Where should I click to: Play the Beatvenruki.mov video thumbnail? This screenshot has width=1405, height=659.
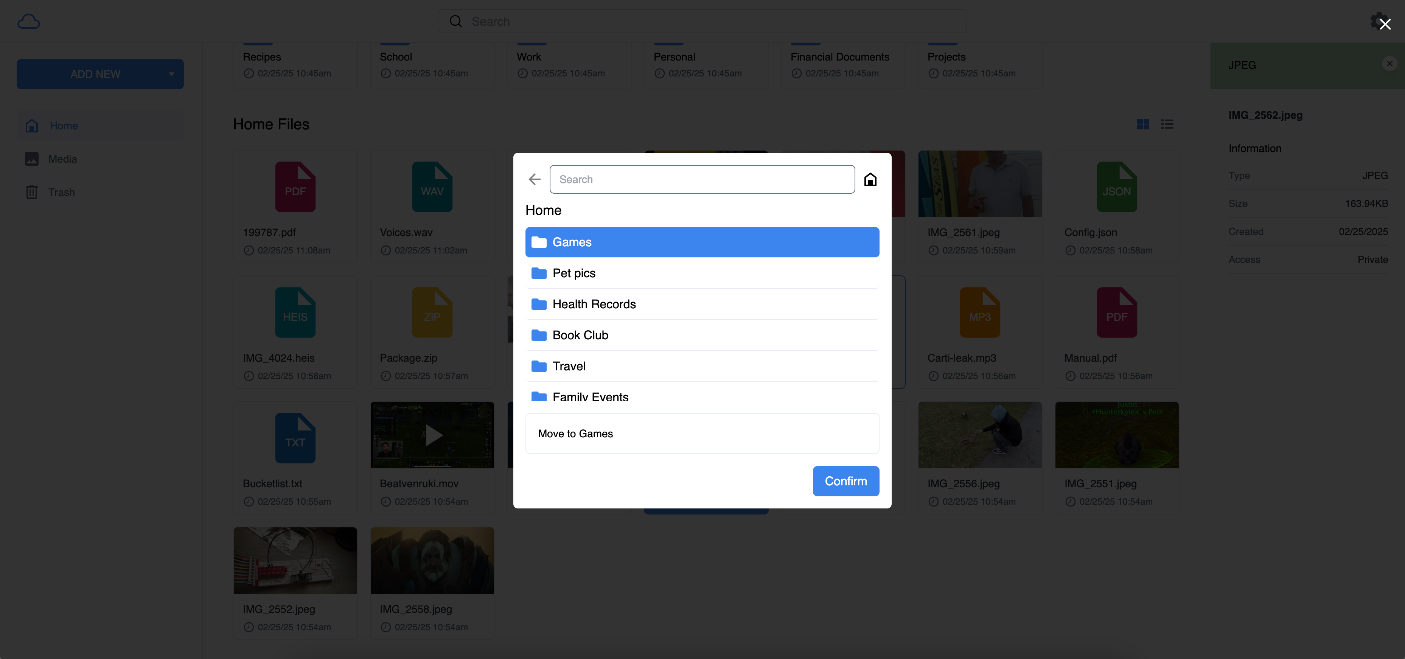click(432, 435)
